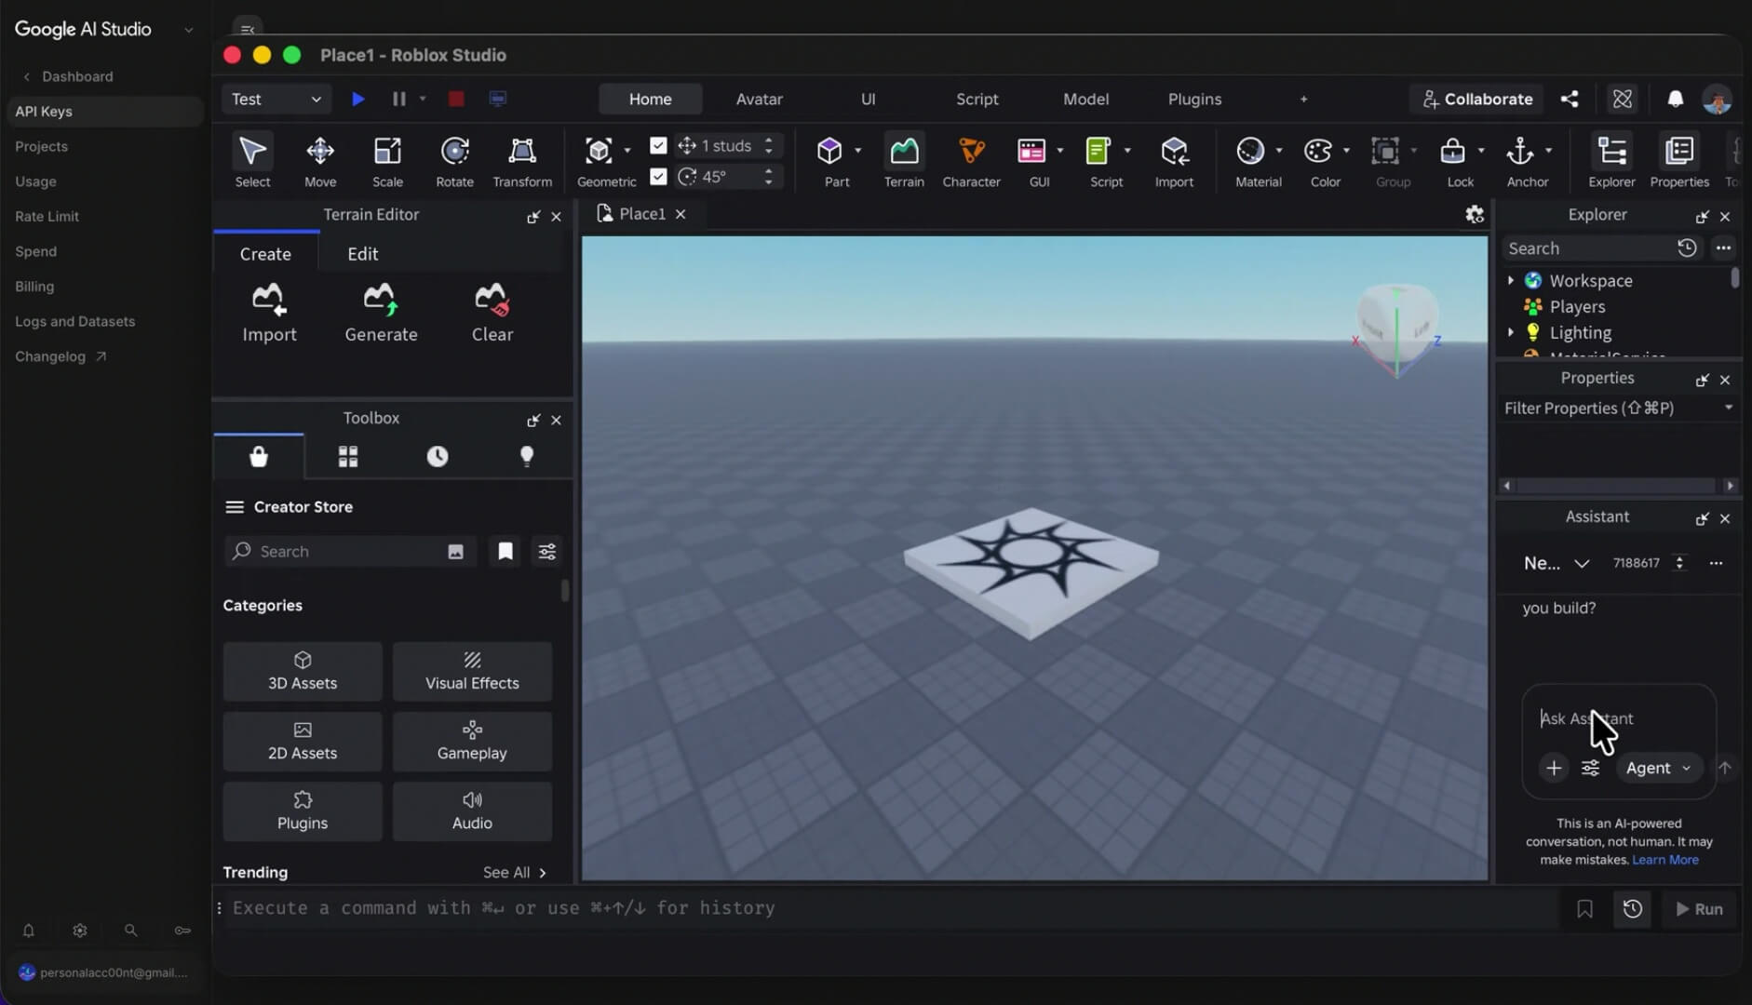The width and height of the screenshot is (1752, 1005).
Task: Open the Plugins ribbon tab
Action: click(x=1194, y=99)
